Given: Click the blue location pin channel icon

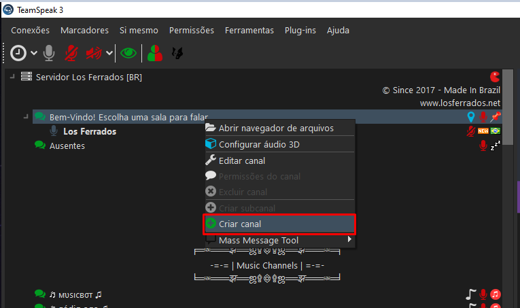Looking at the screenshot, I should 471,117.
